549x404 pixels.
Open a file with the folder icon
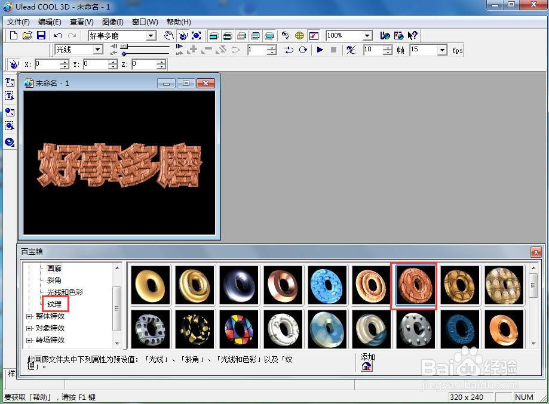point(27,35)
